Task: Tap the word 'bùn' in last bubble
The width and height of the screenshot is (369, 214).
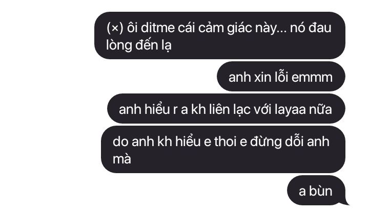Action: pyautogui.click(x=320, y=191)
